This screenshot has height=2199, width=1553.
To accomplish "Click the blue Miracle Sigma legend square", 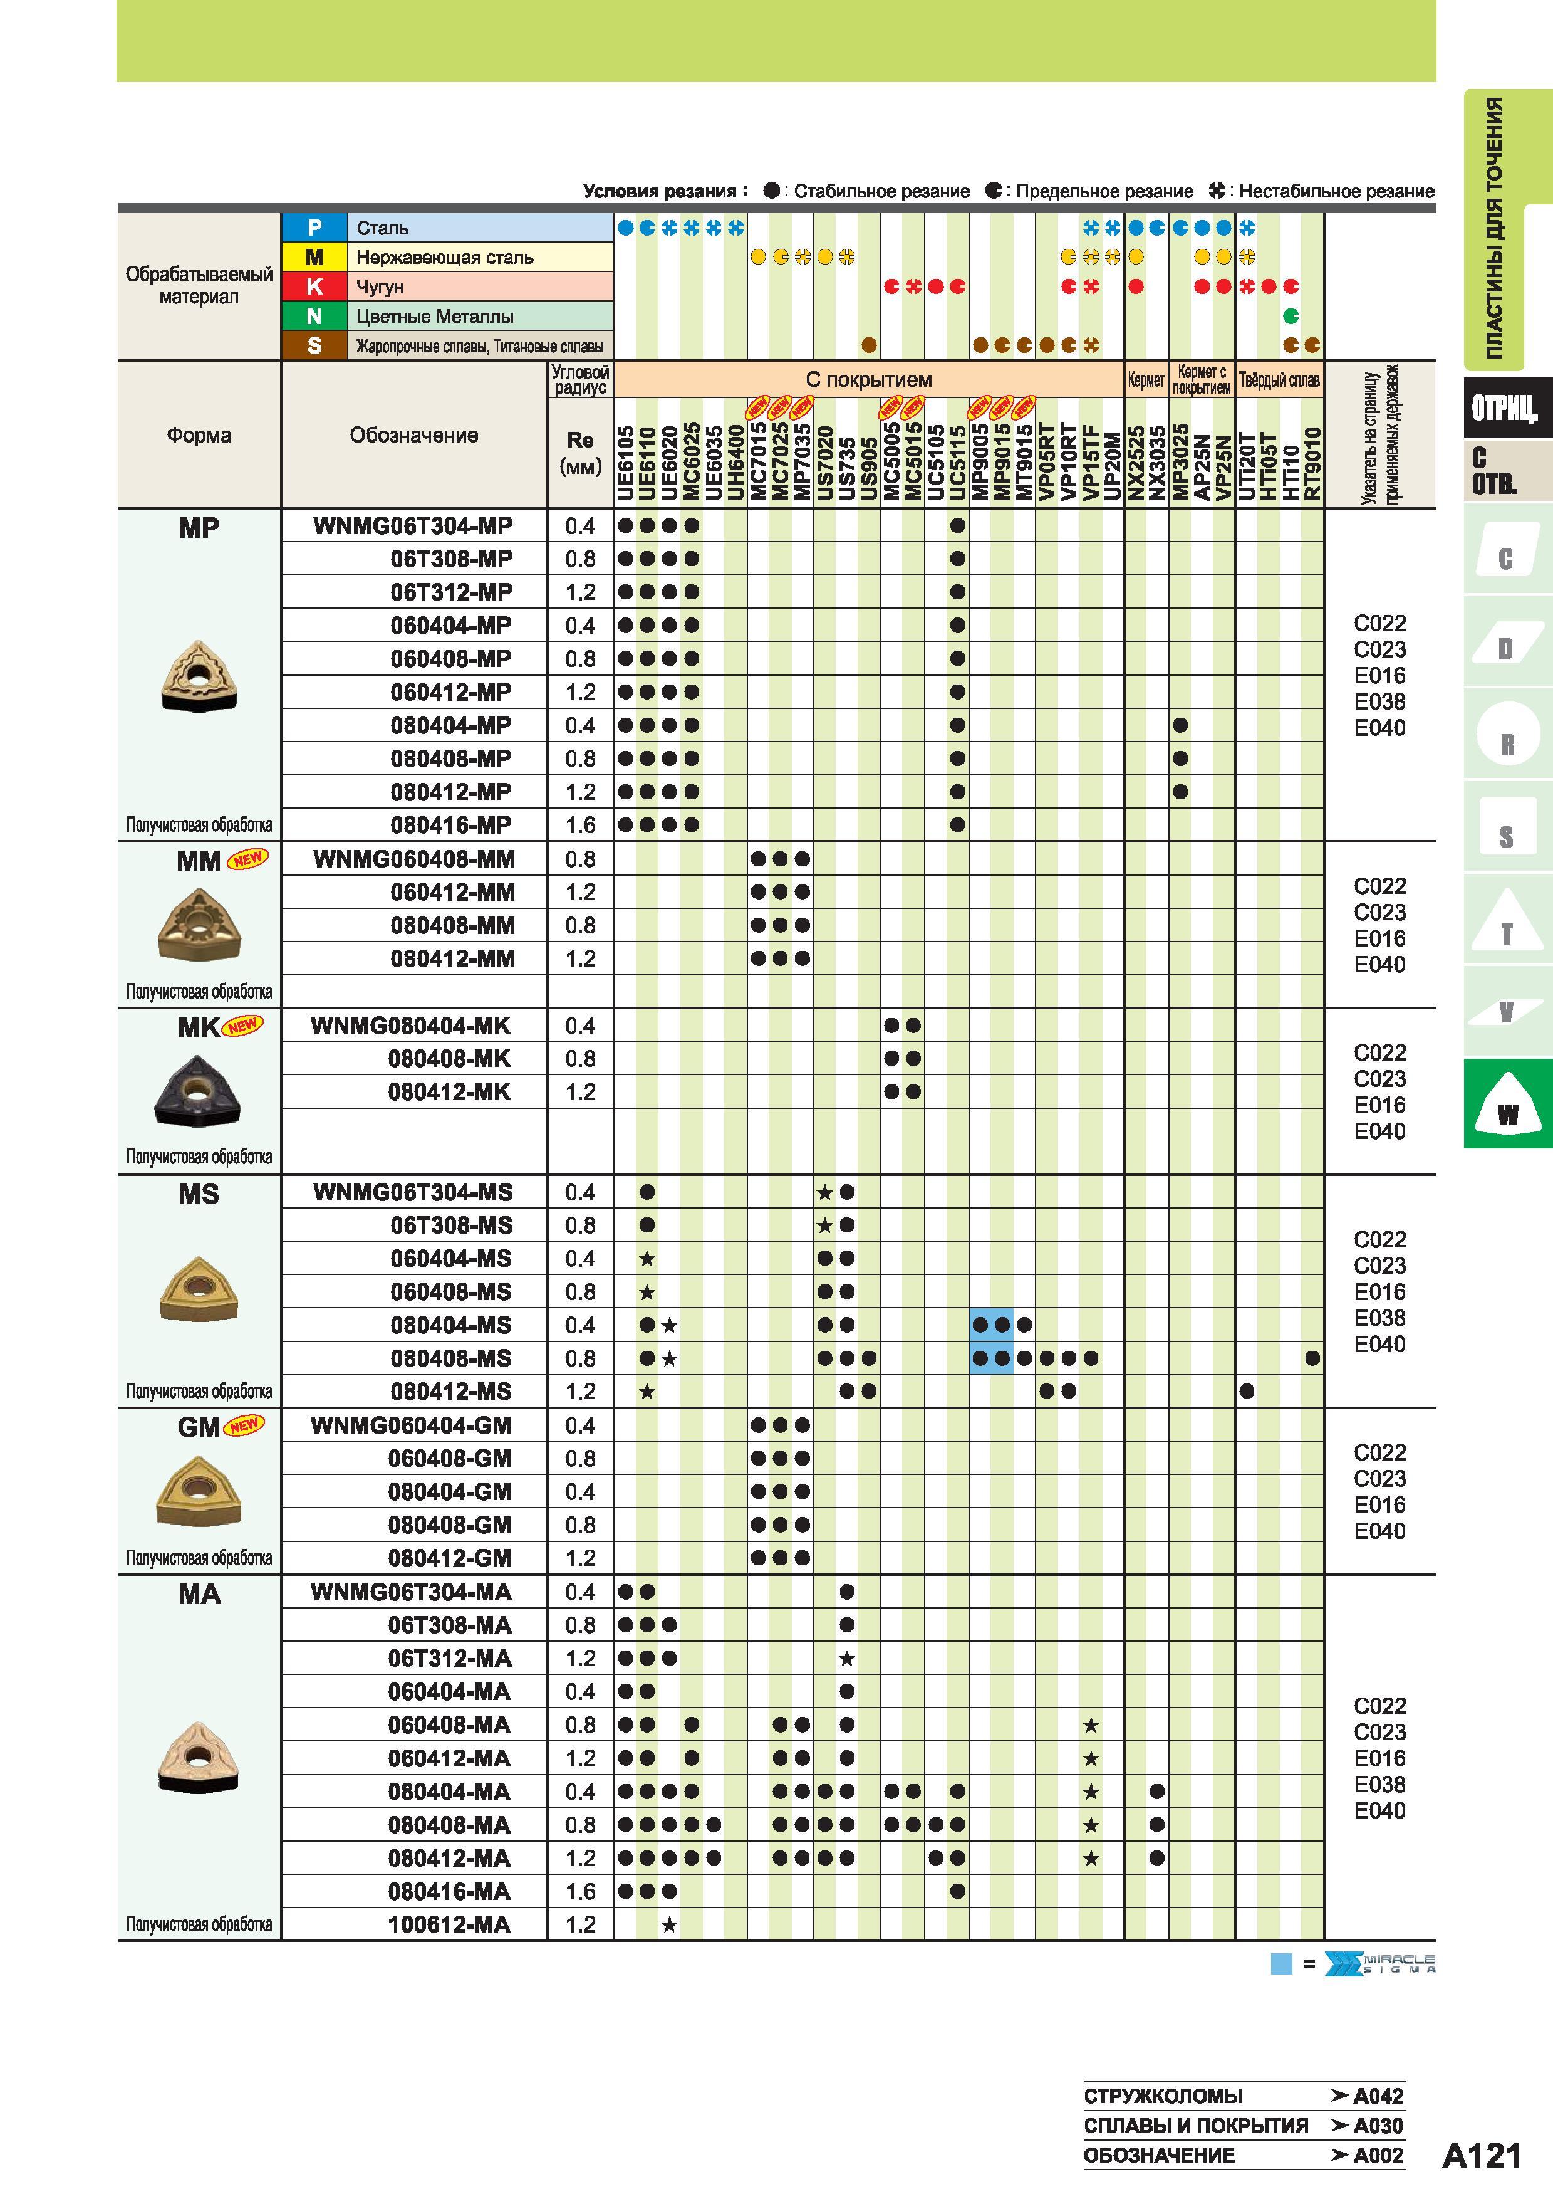I will click(x=1281, y=1963).
